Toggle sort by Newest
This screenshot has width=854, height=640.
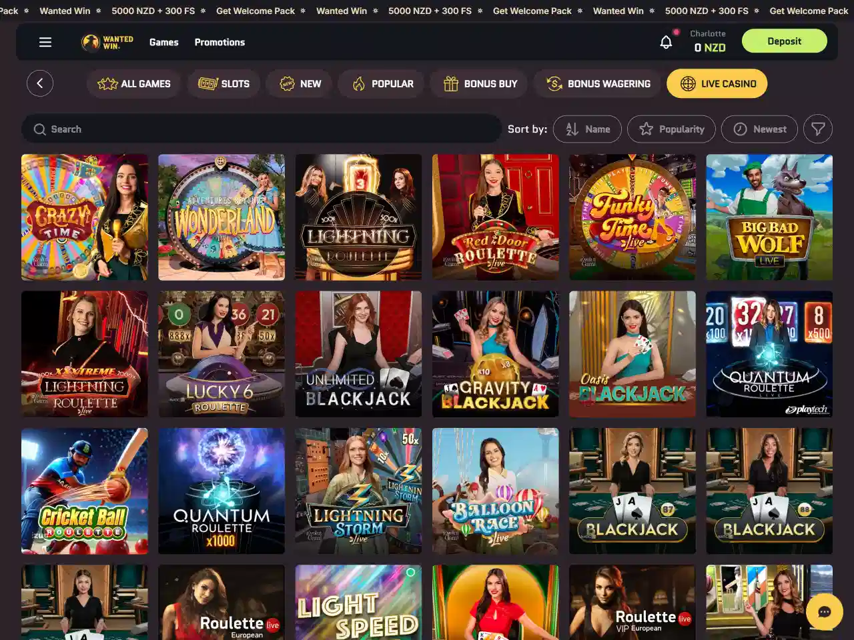(x=759, y=129)
